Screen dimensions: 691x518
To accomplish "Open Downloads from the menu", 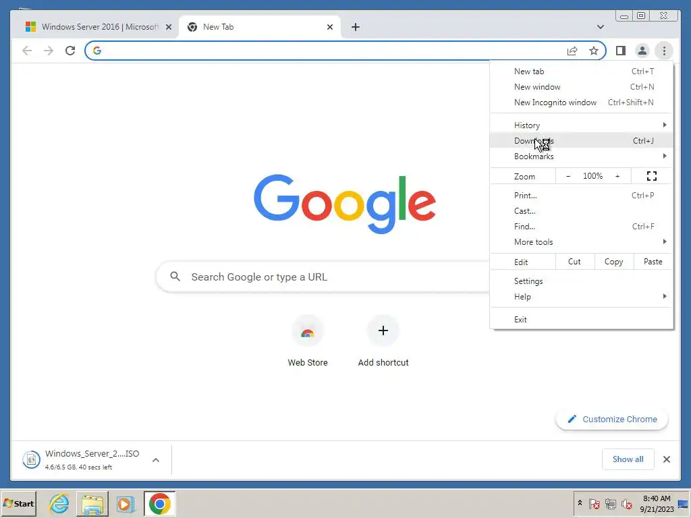I will (x=582, y=141).
